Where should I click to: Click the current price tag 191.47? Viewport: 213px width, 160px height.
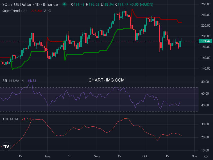point(204,41)
